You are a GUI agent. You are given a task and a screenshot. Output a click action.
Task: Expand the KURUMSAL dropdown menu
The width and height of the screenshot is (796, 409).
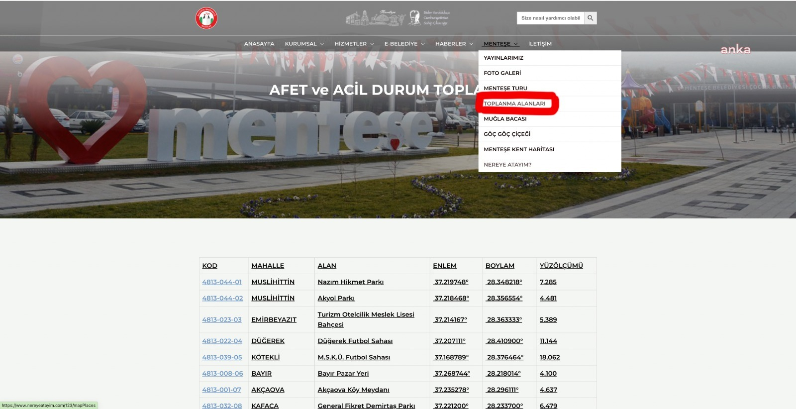[x=304, y=44]
